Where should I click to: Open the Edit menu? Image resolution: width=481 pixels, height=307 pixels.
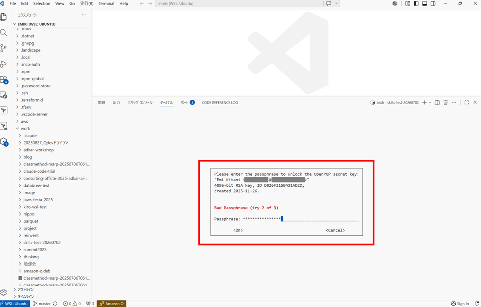[25, 4]
